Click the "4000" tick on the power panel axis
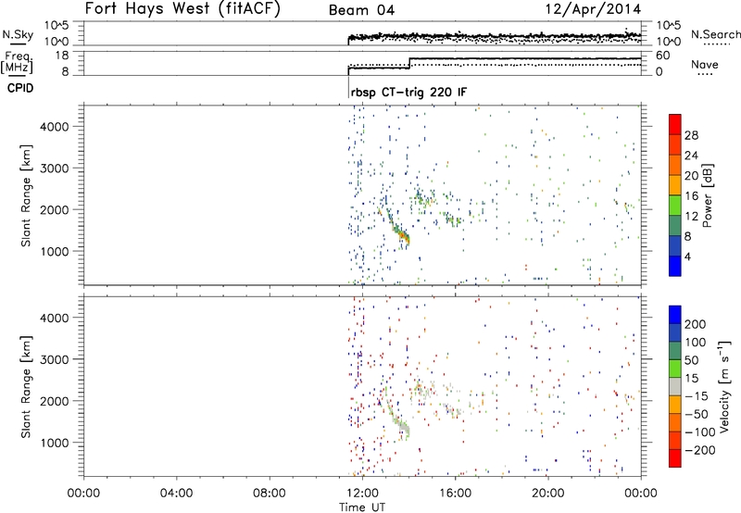This screenshot has height=513, width=741. [x=55, y=127]
